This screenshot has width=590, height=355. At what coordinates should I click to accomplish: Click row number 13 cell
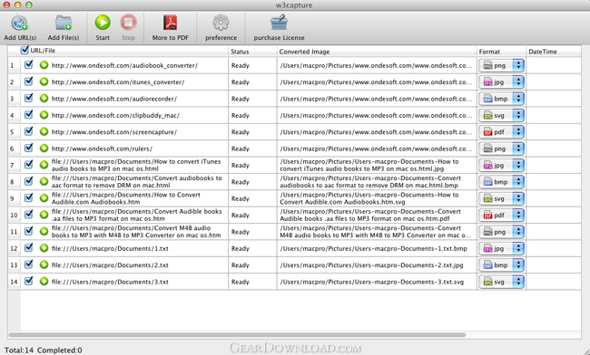tap(14, 265)
